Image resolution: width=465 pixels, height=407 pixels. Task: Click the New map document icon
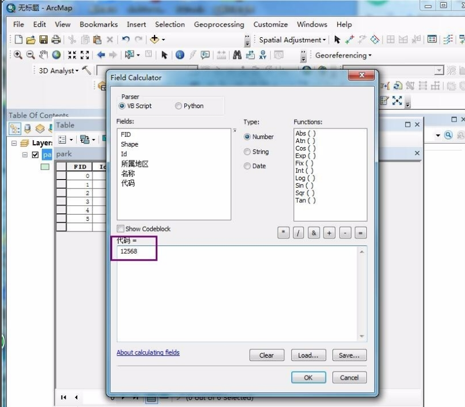(19, 40)
